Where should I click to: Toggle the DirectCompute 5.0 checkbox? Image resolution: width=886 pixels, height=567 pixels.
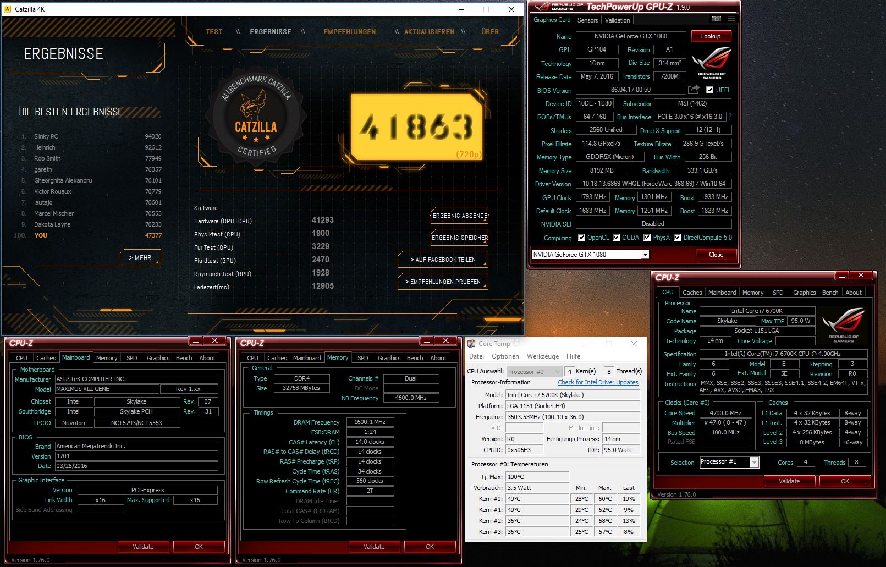pyautogui.click(x=678, y=238)
